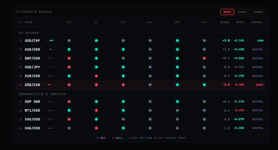Click the red RAT dot for GBP/USD
278x150 pixels.
click(x=204, y=58)
